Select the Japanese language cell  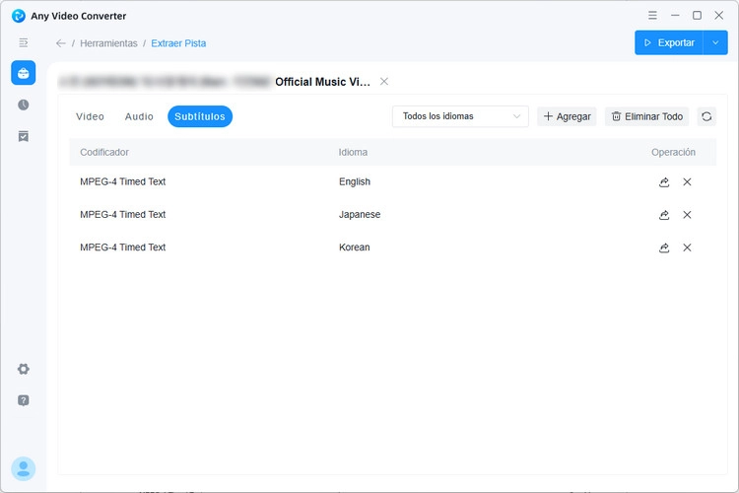tap(360, 215)
